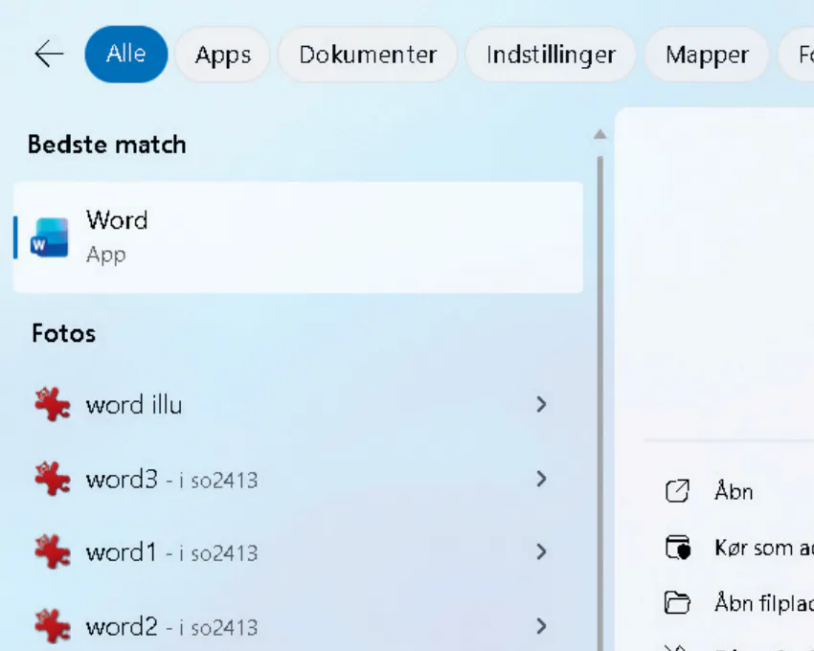Switch to the Dokumenter filter tab
The image size is (814, 651).
[368, 56]
